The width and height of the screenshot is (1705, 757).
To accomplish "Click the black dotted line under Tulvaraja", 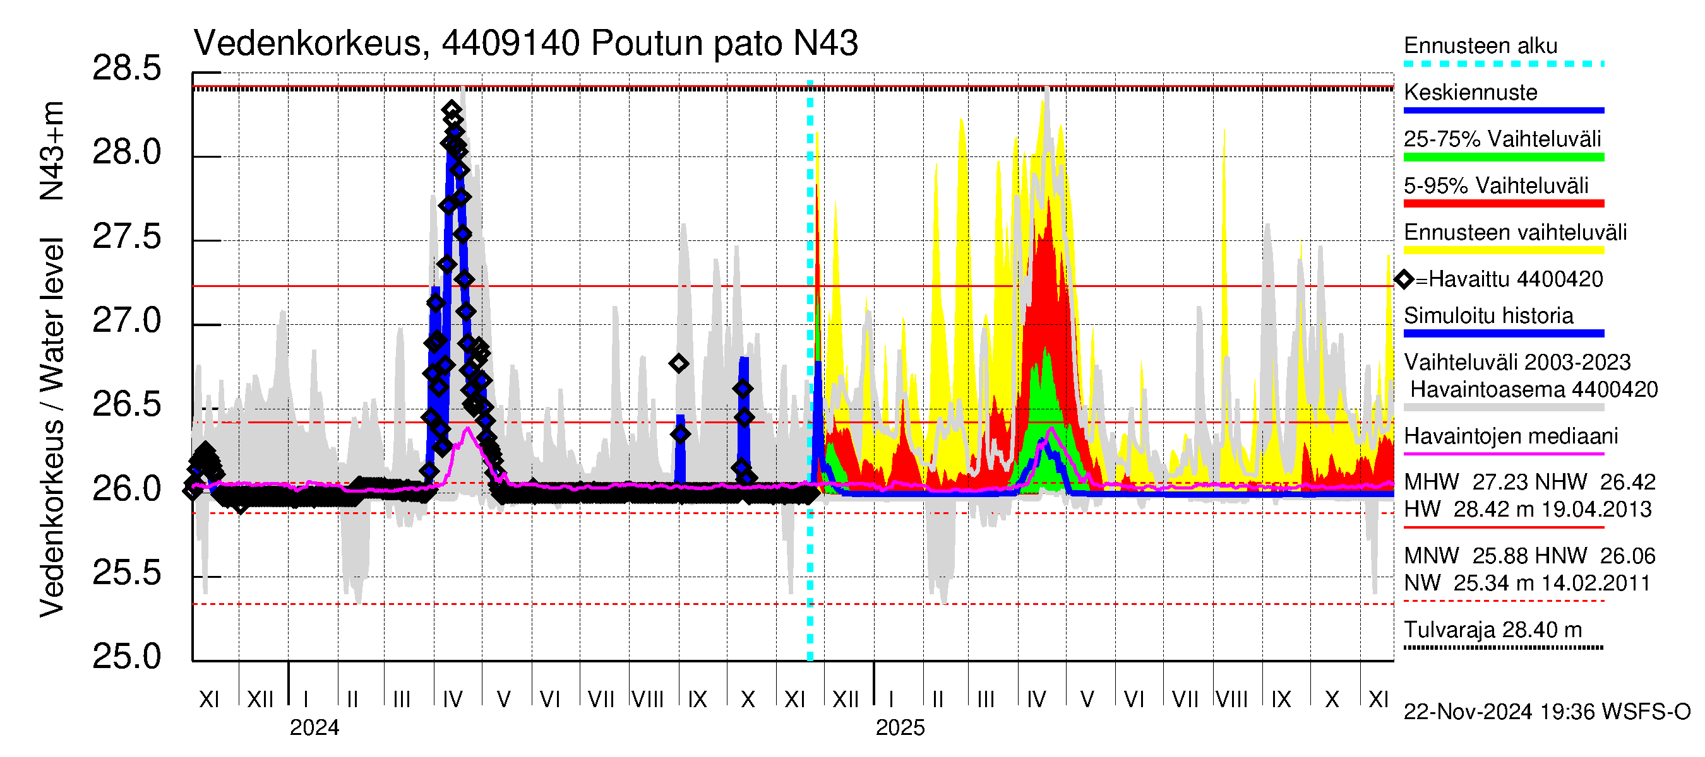I will (x=1503, y=648).
